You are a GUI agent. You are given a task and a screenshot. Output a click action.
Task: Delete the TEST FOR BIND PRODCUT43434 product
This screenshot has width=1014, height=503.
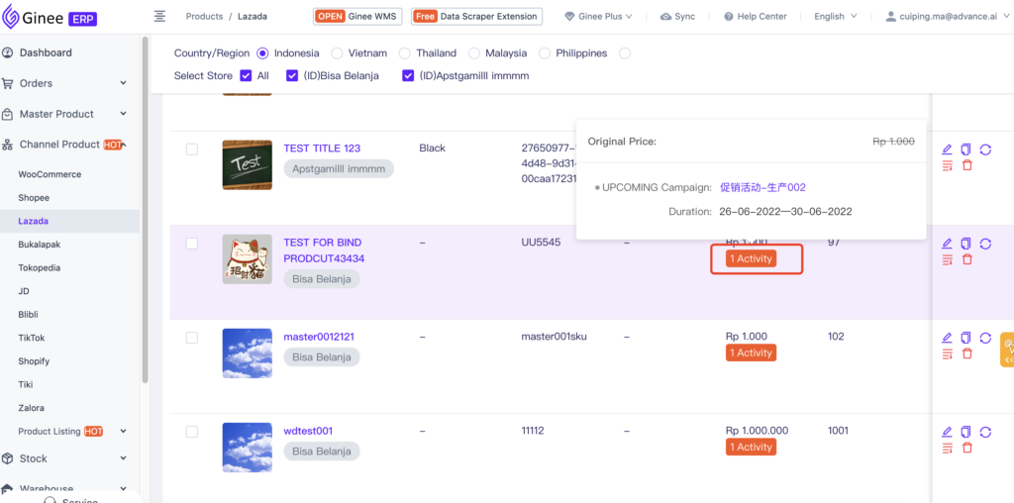click(x=966, y=259)
